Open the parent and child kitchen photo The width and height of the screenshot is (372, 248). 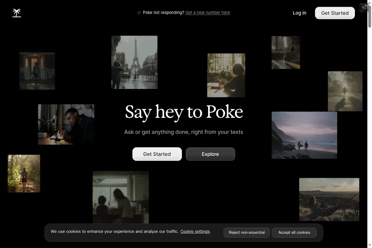pyautogui.click(x=121, y=197)
